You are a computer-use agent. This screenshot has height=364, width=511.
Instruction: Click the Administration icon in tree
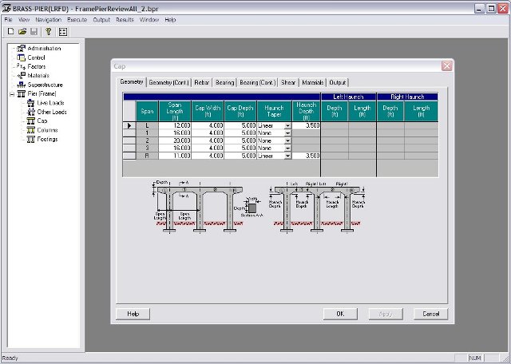pos(22,49)
